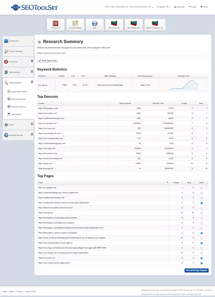Open the Active Project dropdown
The width and height of the screenshot is (215, 297).
pos(128,7)
